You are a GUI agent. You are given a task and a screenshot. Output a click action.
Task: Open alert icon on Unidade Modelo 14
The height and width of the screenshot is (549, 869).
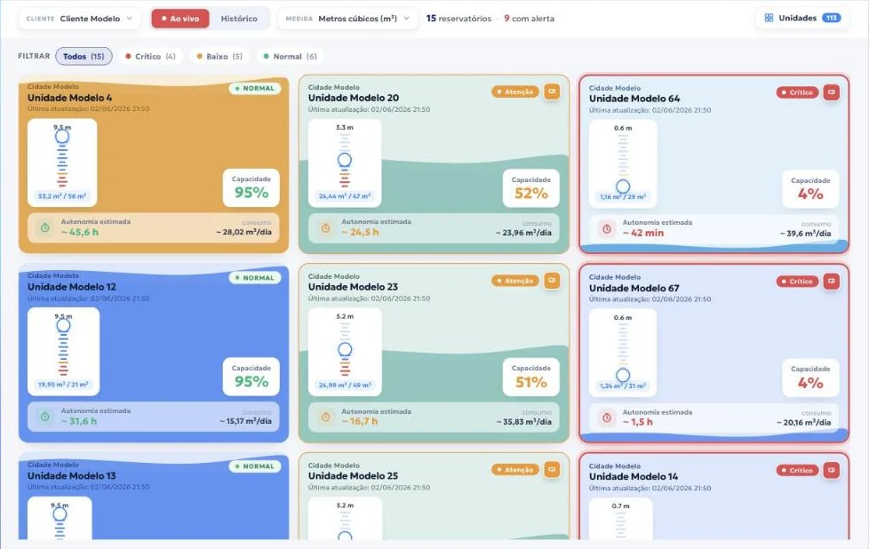(832, 470)
